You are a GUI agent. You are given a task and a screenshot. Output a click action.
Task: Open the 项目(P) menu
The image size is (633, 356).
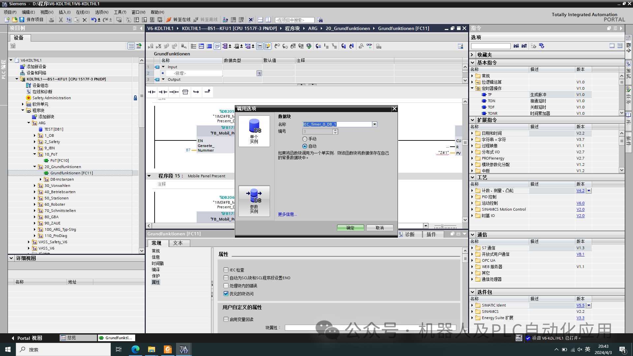[x=10, y=12]
